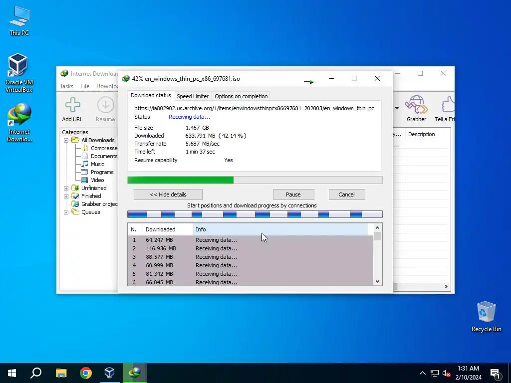This screenshot has width=511, height=383.
Task: Click the Windows Start button
Action: pos(12,373)
